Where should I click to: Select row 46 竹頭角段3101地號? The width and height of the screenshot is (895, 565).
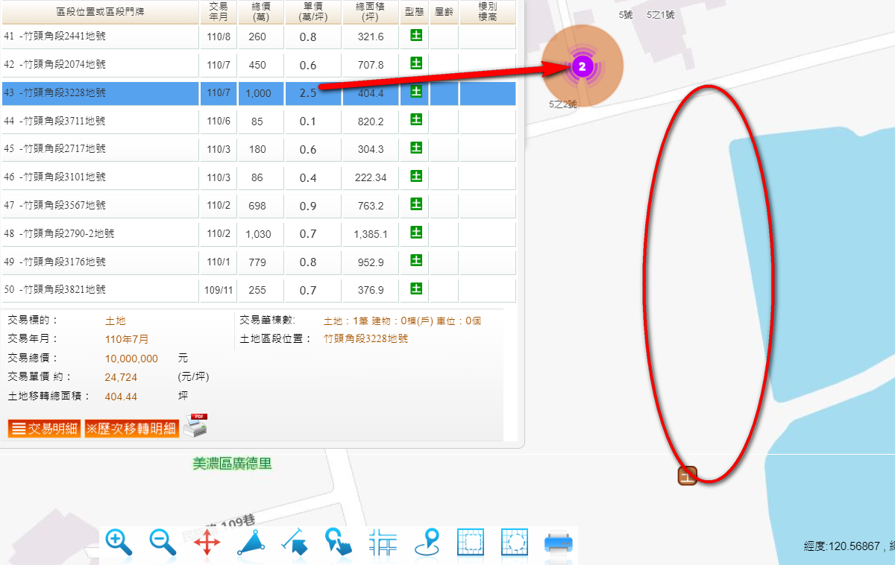click(259, 177)
